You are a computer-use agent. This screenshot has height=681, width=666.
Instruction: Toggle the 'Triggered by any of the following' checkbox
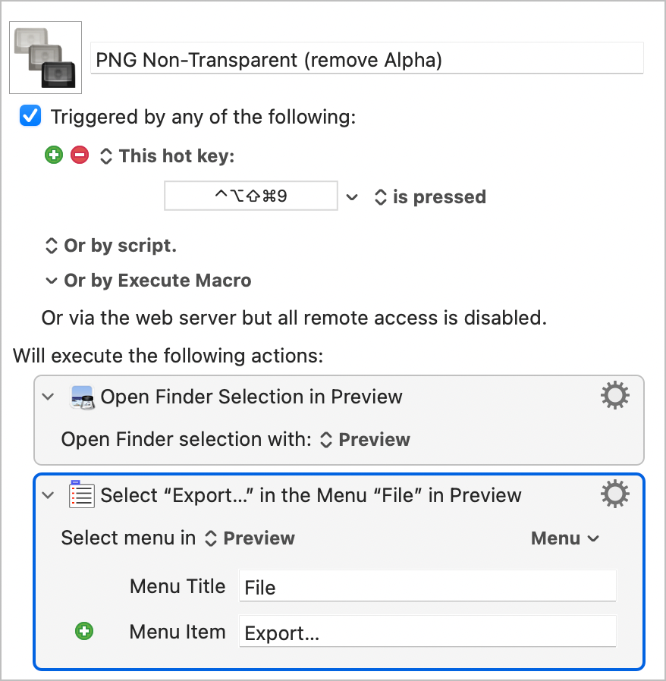[x=30, y=117]
